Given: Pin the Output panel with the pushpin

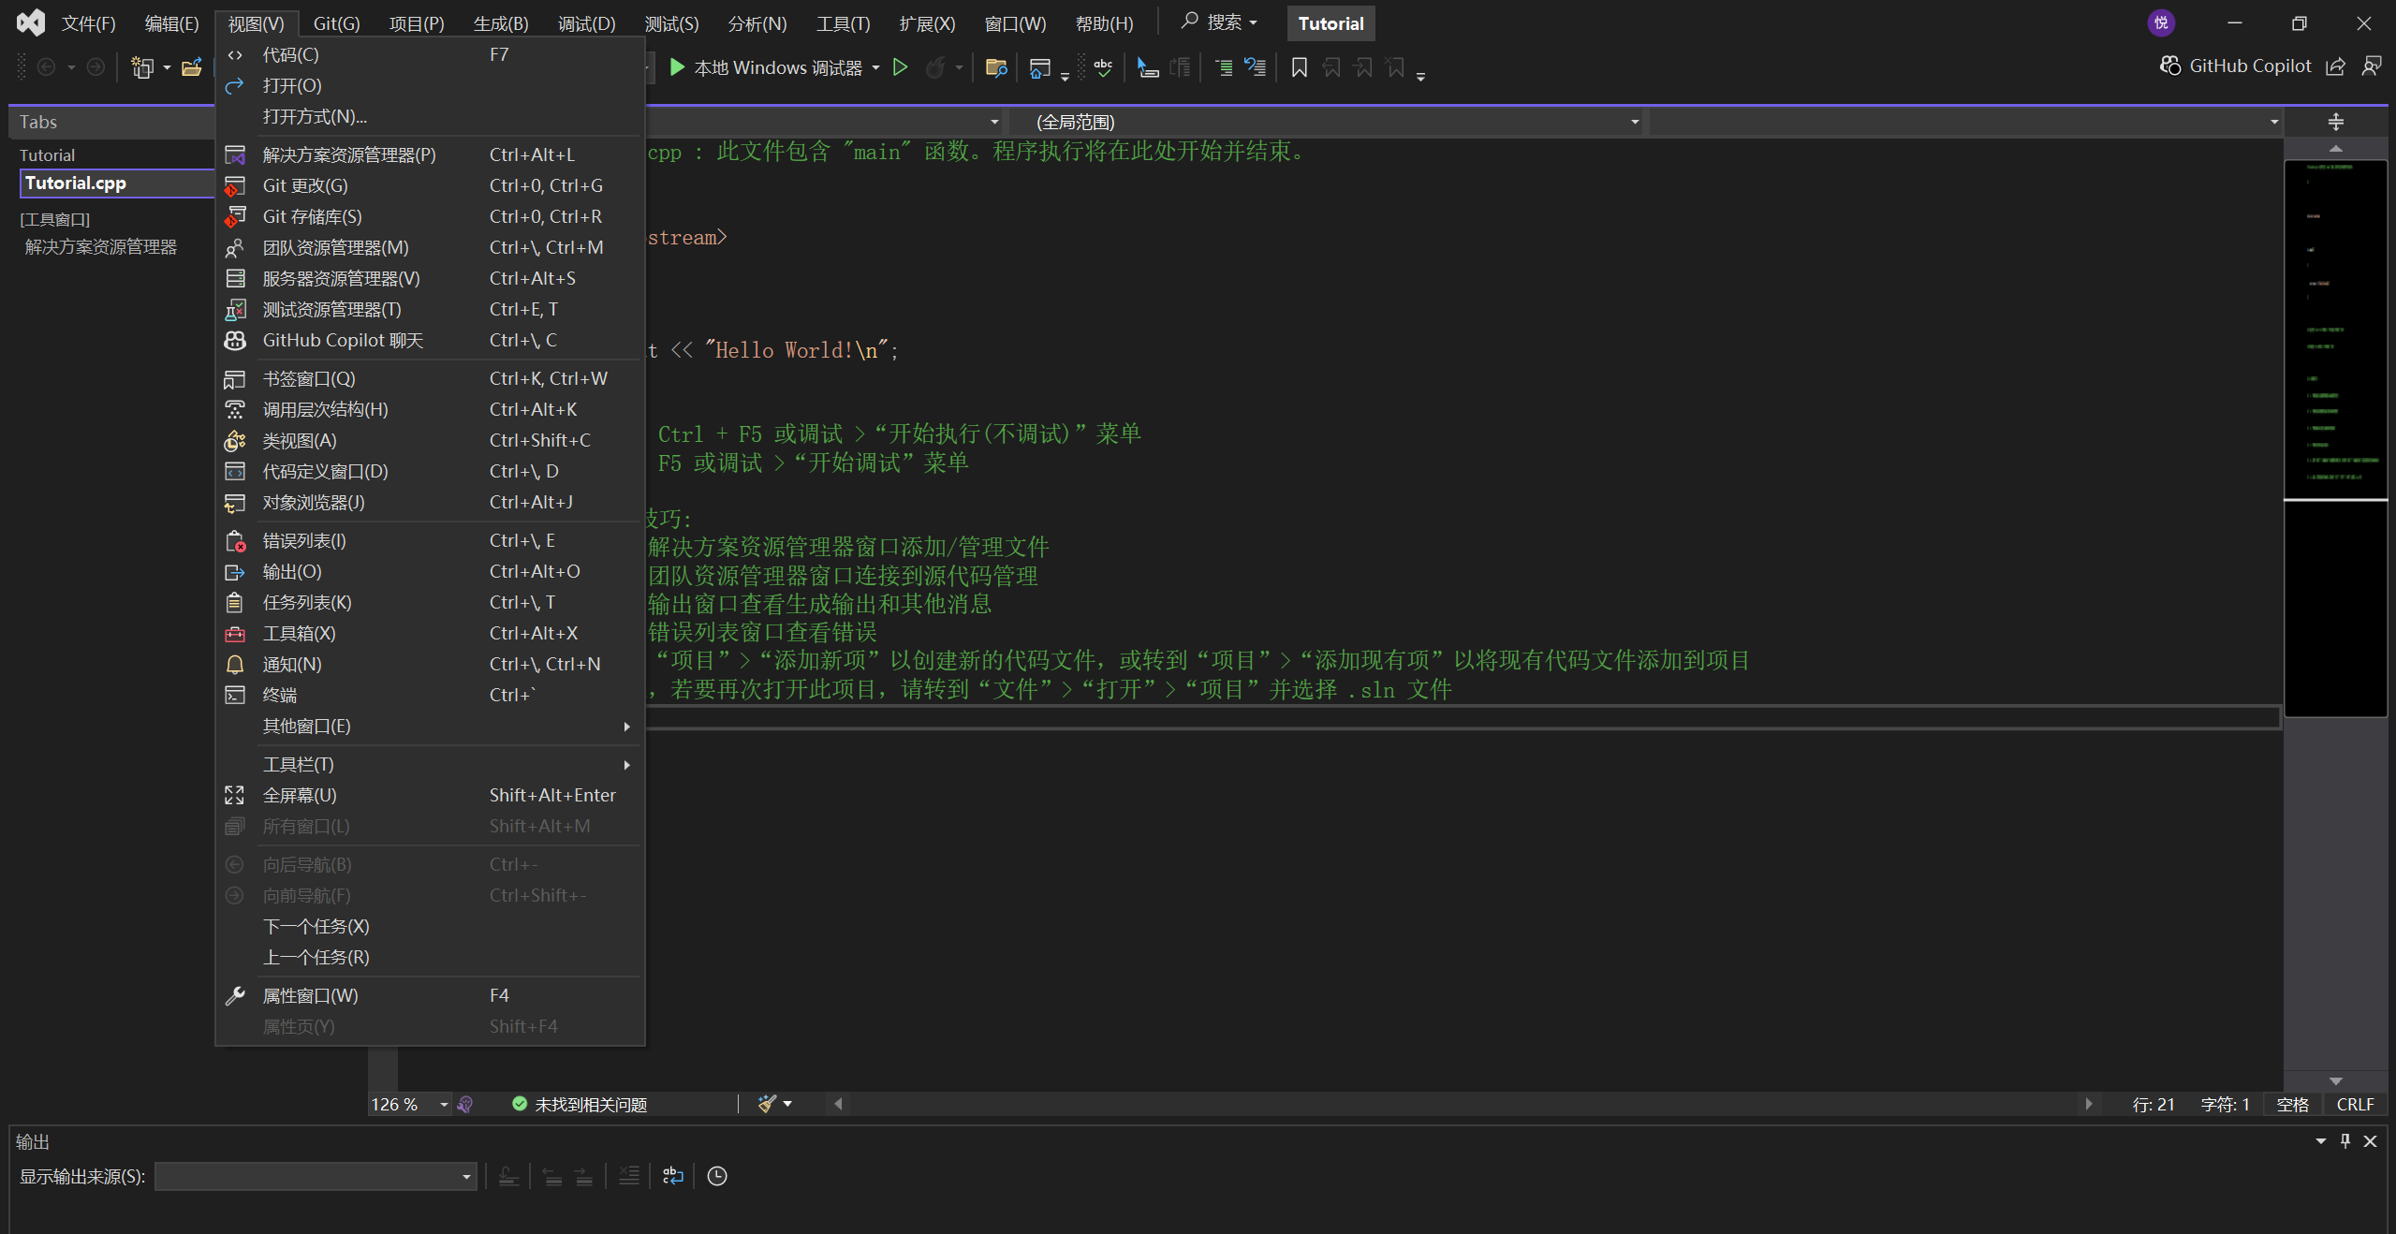Looking at the screenshot, I should [2345, 1140].
